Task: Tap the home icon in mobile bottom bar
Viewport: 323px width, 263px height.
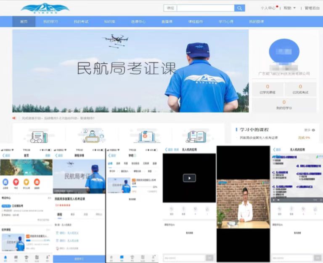Action: pos(5,257)
